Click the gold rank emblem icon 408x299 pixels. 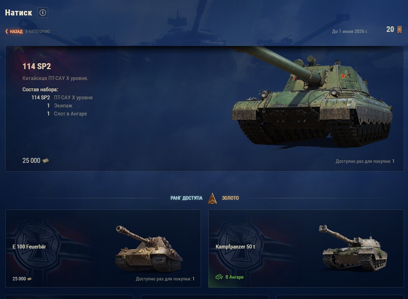click(x=212, y=198)
